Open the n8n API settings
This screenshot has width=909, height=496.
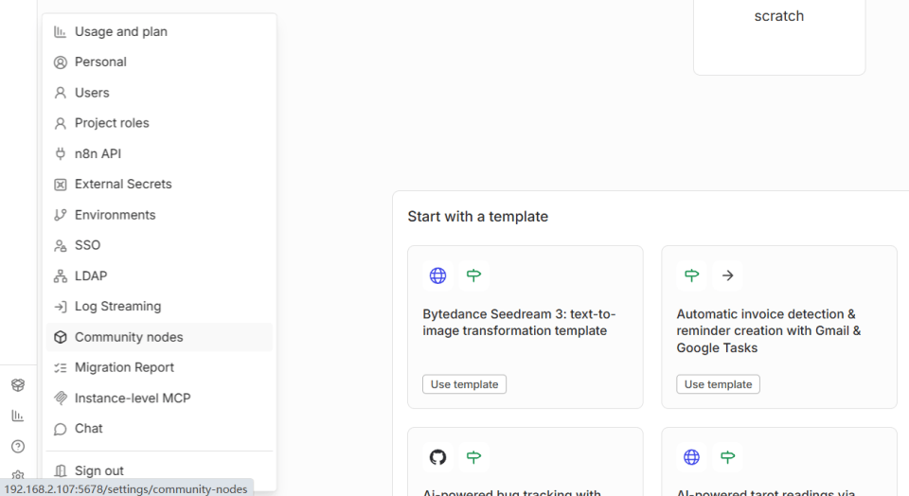coord(98,153)
